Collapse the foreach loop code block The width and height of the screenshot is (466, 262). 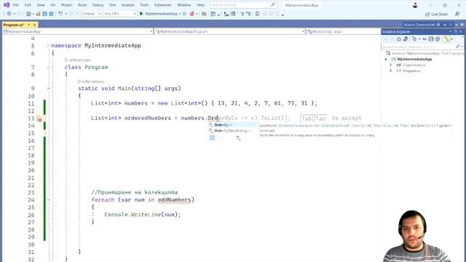pyautogui.click(x=48, y=199)
